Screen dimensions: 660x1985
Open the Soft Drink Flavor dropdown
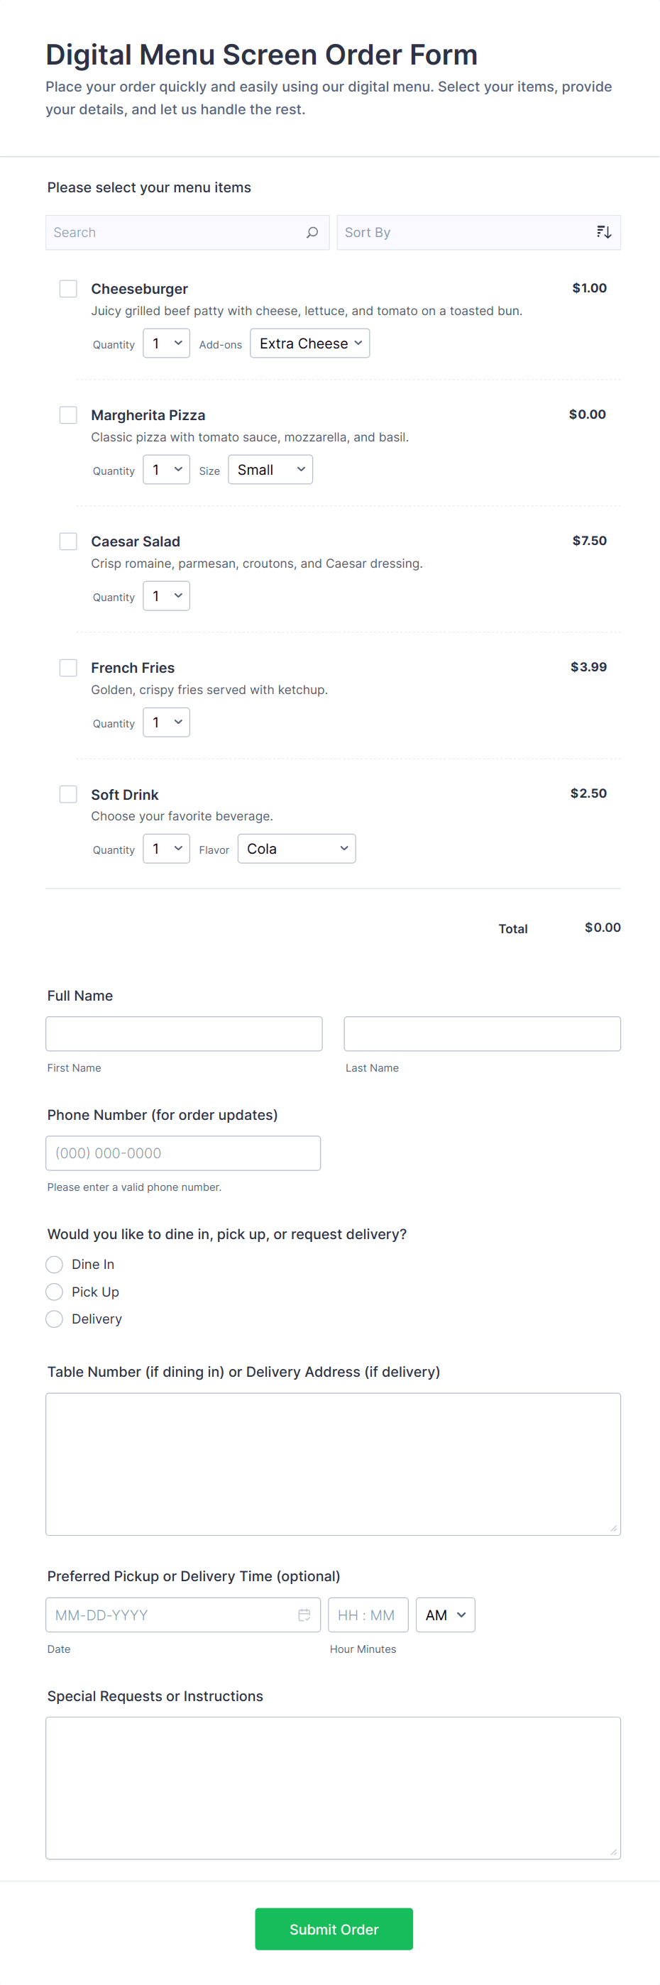297,849
